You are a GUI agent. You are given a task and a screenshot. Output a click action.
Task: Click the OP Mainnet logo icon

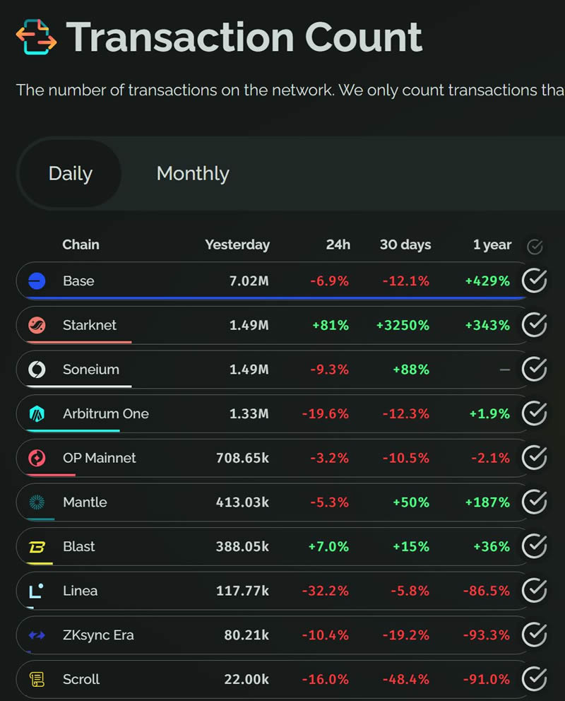(x=37, y=458)
